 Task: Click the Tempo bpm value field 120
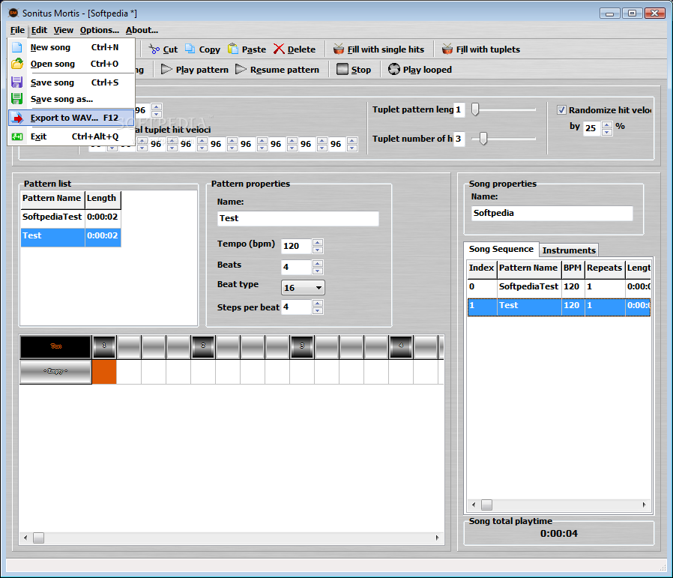click(x=296, y=246)
